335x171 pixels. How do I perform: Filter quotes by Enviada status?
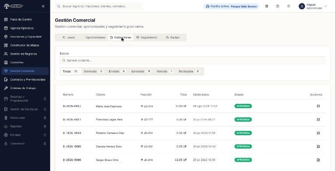click(x=117, y=72)
